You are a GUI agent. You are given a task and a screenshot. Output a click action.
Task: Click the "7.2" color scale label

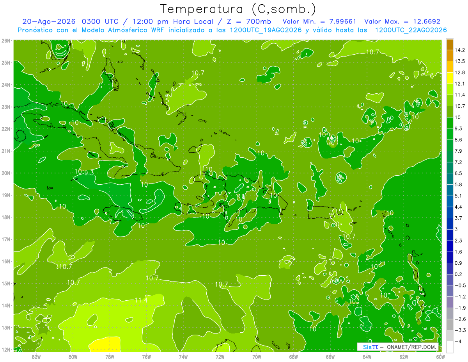click(x=459, y=162)
